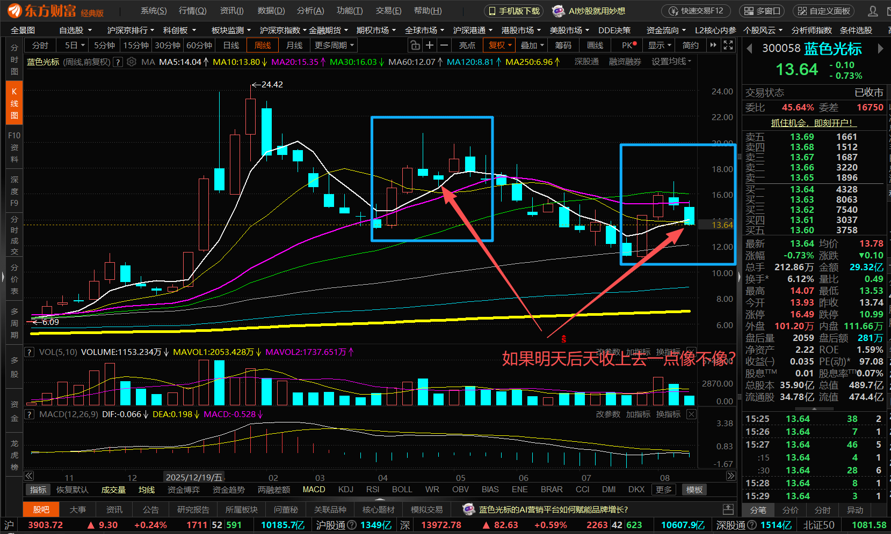Enable the 画线 drawing tools
The width and height of the screenshot is (891, 534).
coord(595,46)
